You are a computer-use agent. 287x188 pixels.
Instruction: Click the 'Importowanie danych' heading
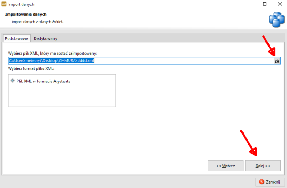pos(26,14)
